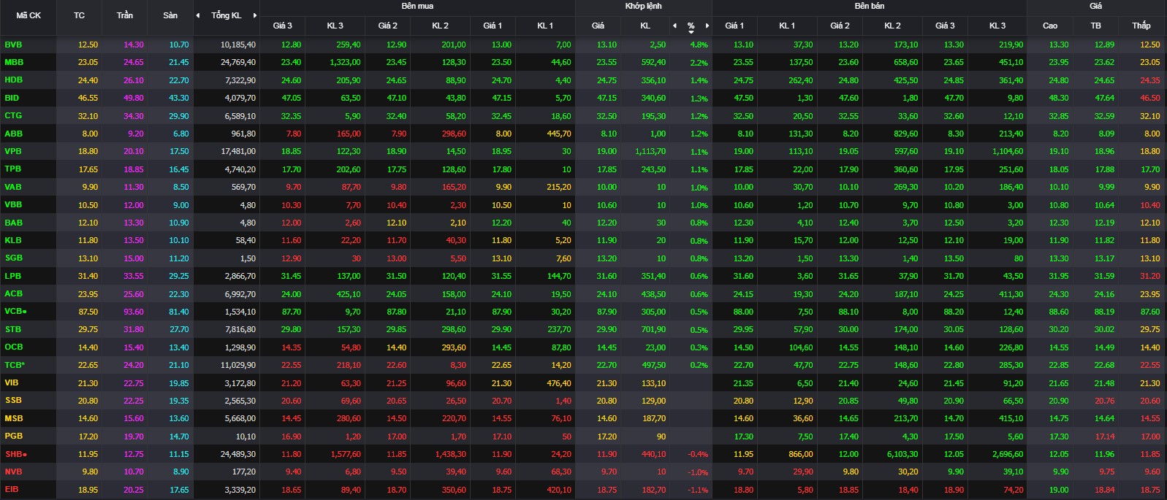Viewport: 1167px width, 500px height.
Task: Click HDB matched price 24.75 under Khớp lệnh
Action: click(x=607, y=80)
